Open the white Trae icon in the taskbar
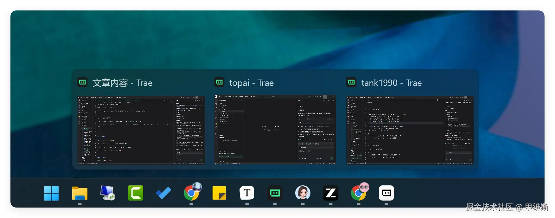Screen dimensions: 555x218 [386, 193]
